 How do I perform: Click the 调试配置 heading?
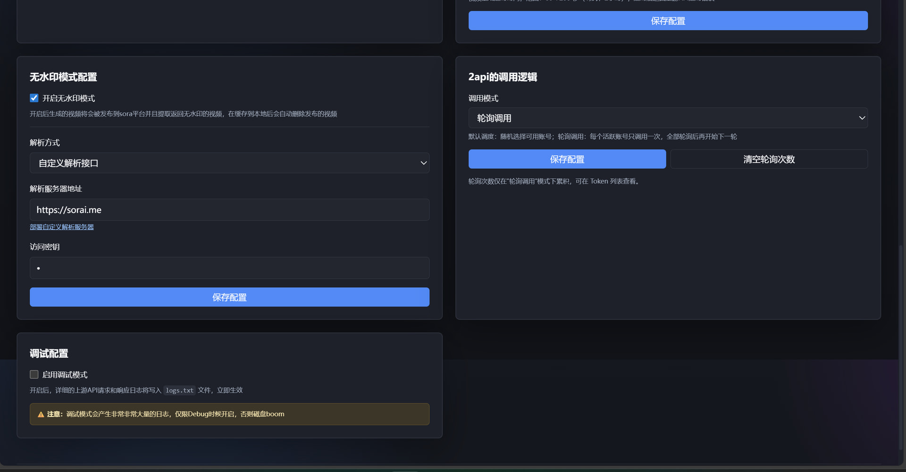coord(49,353)
